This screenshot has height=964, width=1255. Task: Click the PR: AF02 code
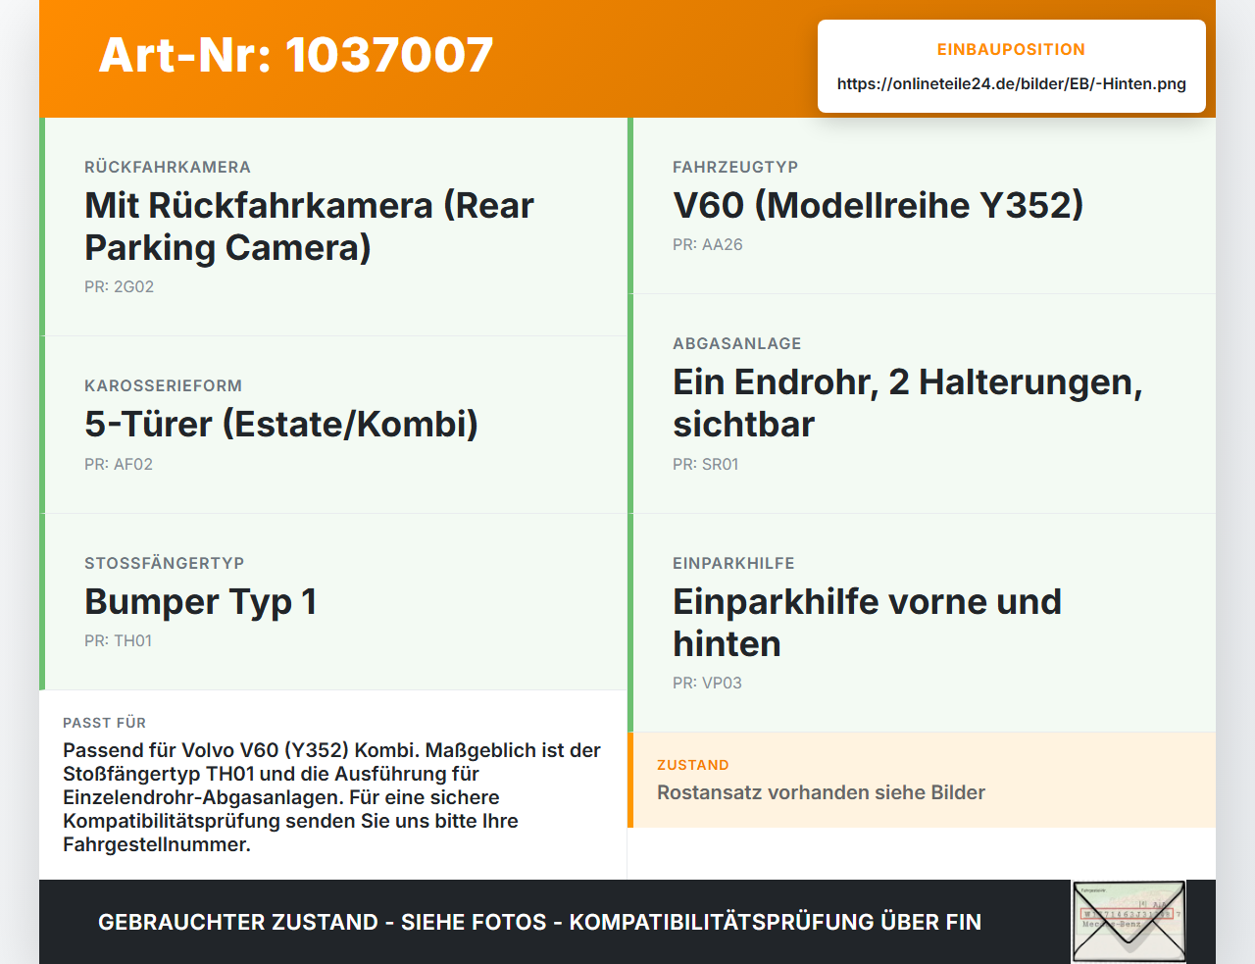[x=119, y=465]
